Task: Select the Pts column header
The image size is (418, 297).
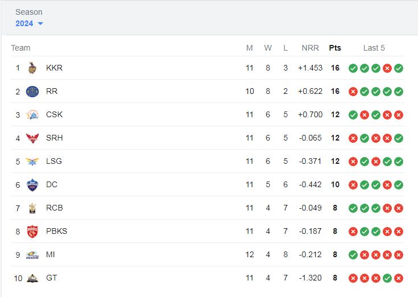Action: (335, 48)
